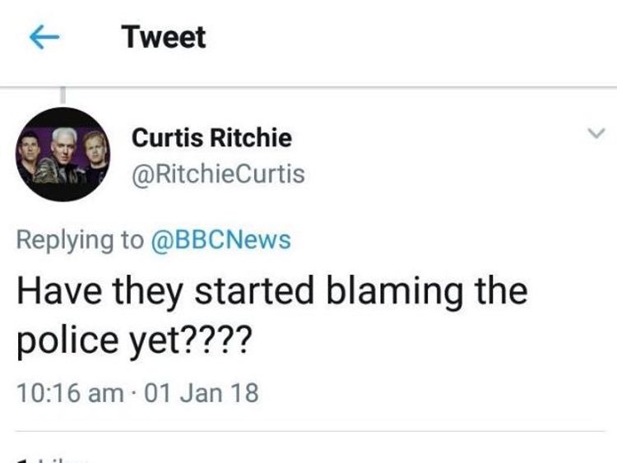Click the dark-haired man in avatar
The image size is (617, 463).
pos(28,154)
